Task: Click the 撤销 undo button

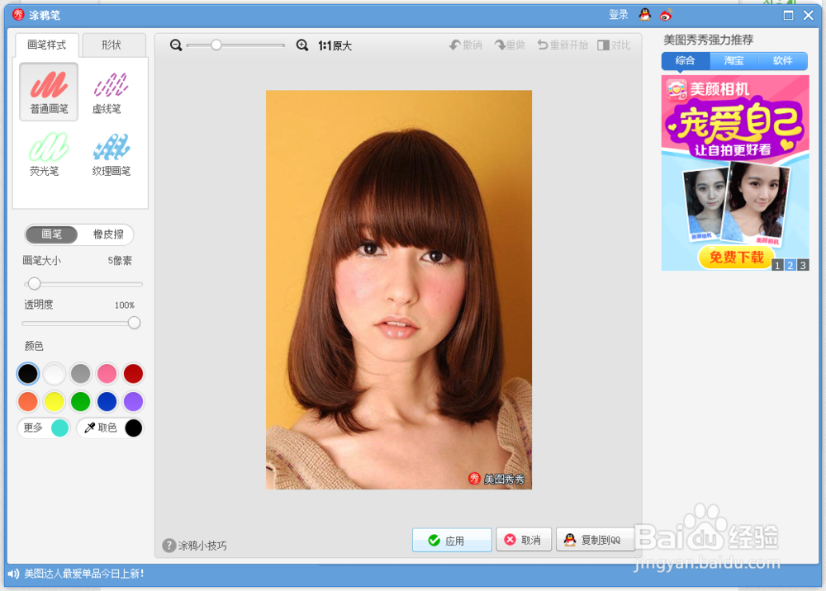Action: (466, 45)
